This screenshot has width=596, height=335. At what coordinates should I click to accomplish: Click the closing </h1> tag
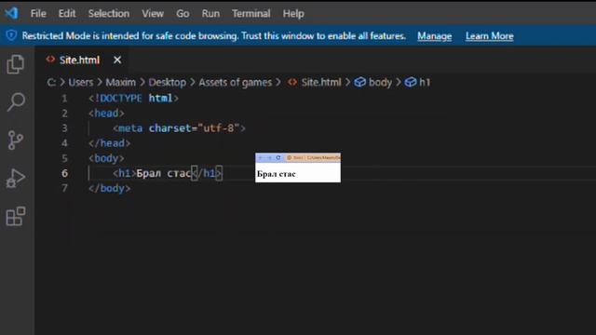tap(207, 174)
